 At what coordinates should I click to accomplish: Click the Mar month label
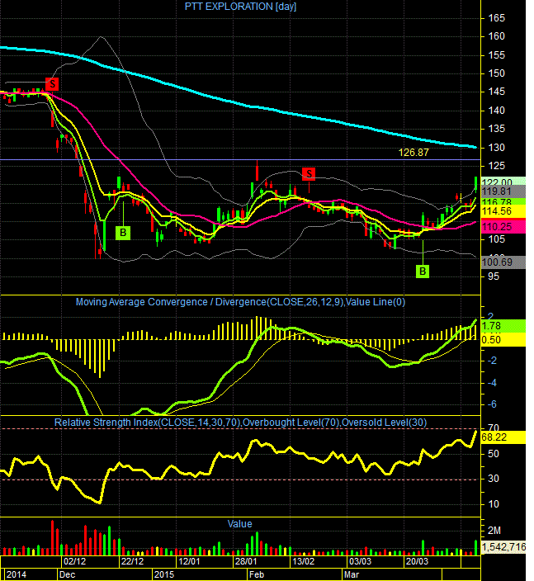[x=352, y=574]
